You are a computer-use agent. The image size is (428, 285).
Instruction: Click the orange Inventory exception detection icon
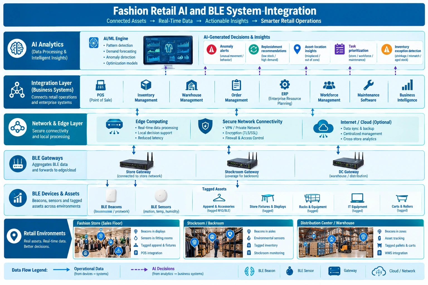click(x=386, y=49)
